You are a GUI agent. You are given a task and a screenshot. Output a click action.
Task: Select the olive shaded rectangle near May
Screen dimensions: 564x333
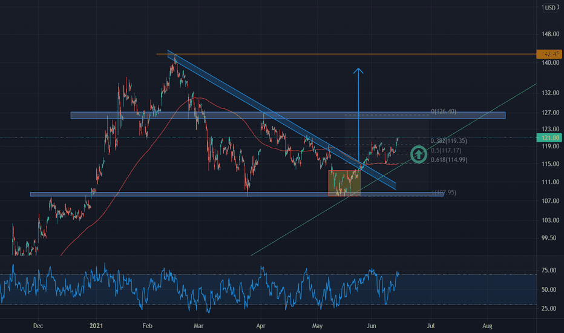pos(344,183)
